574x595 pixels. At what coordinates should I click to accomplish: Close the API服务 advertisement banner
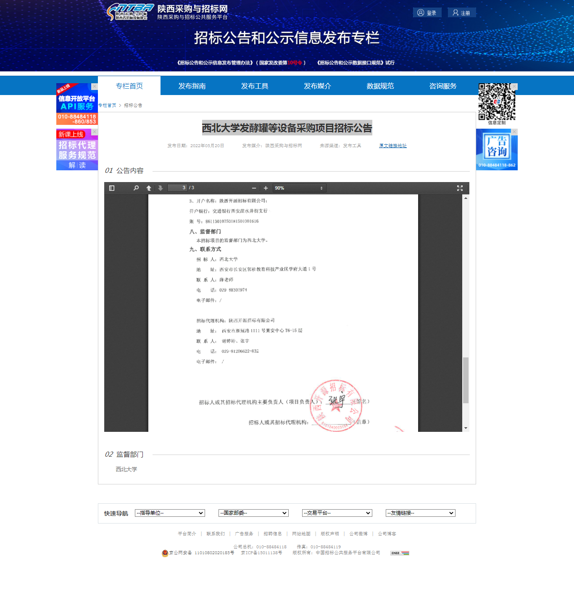[95, 86]
